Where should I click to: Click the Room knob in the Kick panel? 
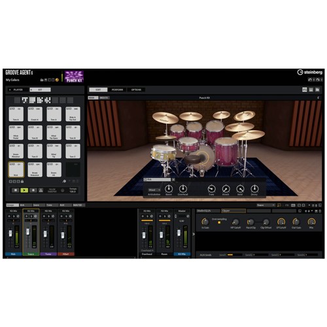[169, 189]
